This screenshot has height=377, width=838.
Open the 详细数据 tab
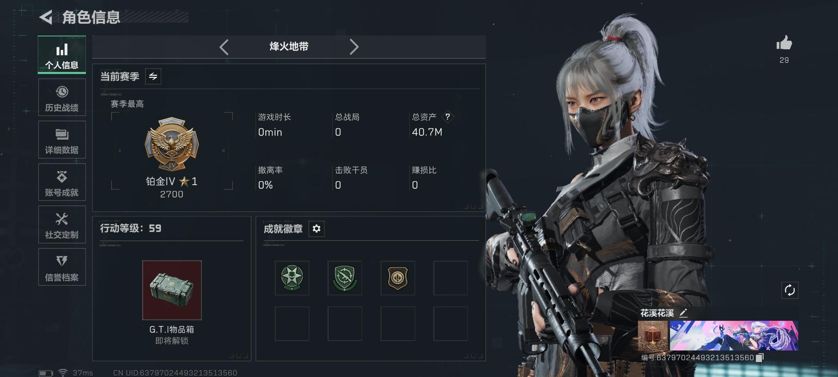[x=62, y=140]
